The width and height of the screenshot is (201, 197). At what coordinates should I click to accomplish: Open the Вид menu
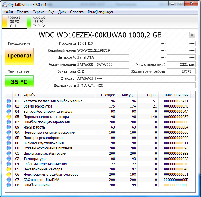click(x=51, y=12)
